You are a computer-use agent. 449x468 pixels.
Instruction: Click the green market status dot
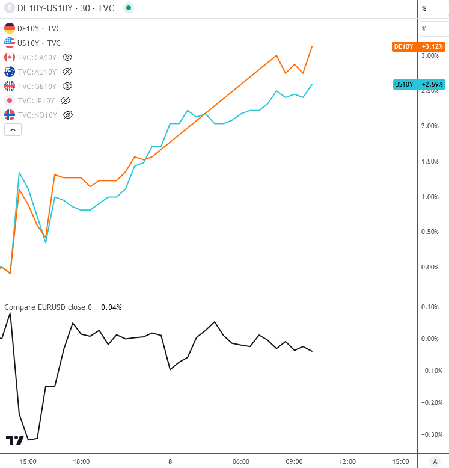click(129, 8)
